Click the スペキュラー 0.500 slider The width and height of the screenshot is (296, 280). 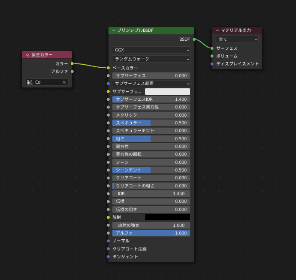(151, 123)
